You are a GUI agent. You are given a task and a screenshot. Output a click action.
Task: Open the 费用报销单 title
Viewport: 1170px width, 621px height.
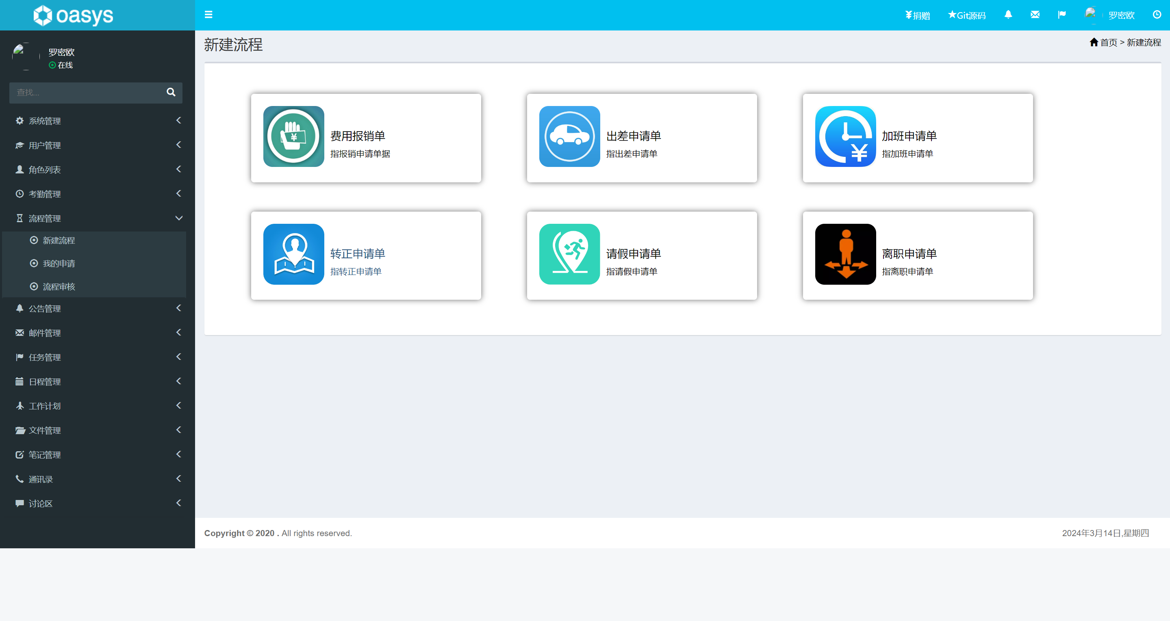(x=358, y=136)
